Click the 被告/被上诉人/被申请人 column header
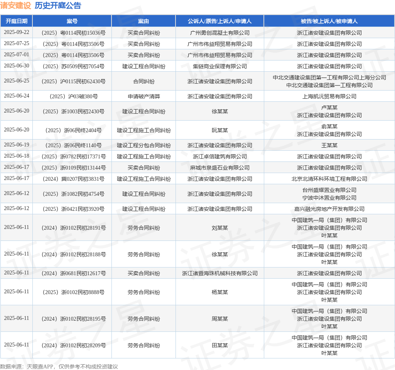Image resolution: width=395 pixels, height=370 pixels. pyautogui.click(x=329, y=21)
